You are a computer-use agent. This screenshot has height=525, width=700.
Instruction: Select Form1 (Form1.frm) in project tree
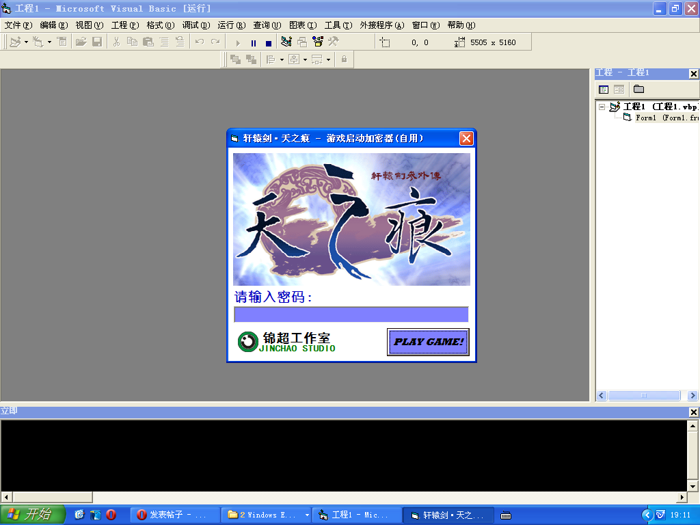point(667,118)
